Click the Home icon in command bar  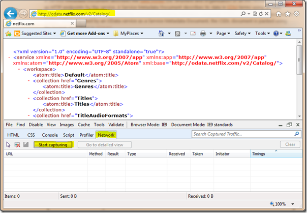pyautogui.click(x=162, y=34)
